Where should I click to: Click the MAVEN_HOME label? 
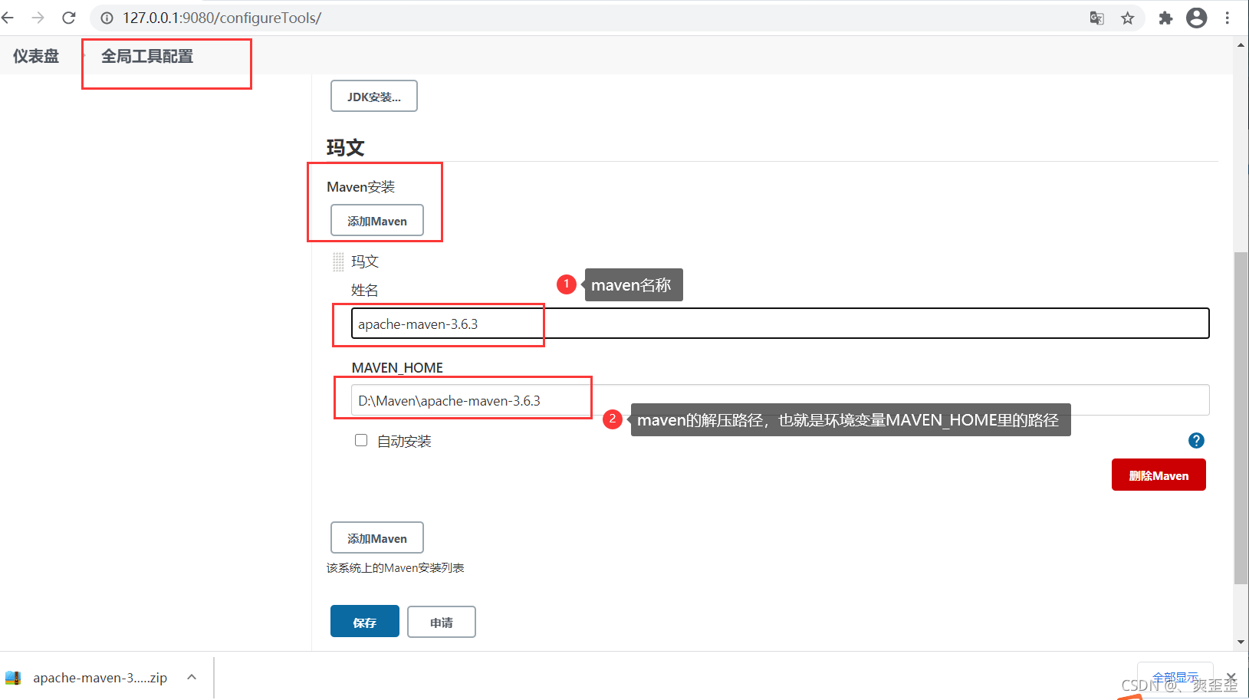click(x=397, y=368)
